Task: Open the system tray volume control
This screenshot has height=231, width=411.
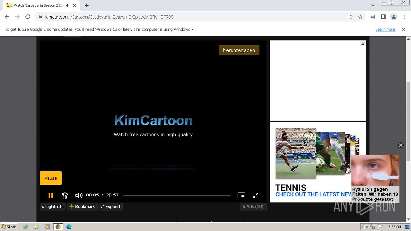Action: (365, 227)
